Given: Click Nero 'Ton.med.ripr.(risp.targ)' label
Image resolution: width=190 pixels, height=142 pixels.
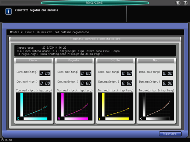Looking at the screenshot, I should pyautogui.click(x=156, y=90).
